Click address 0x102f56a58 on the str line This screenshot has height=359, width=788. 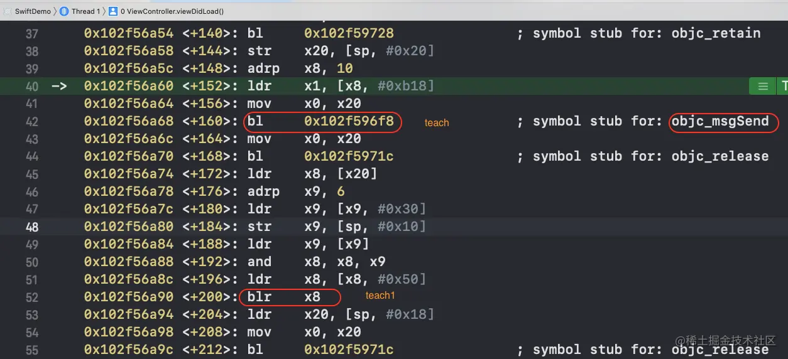tap(129, 51)
